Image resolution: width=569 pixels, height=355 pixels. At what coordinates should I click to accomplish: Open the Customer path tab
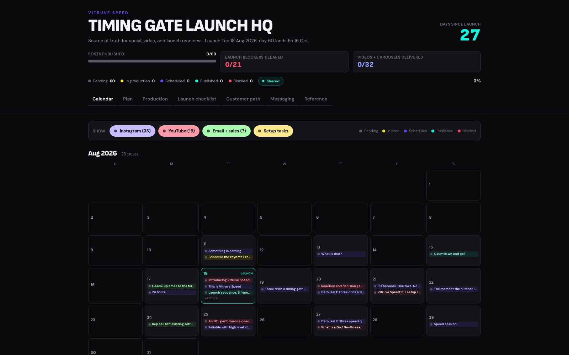coord(243,99)
